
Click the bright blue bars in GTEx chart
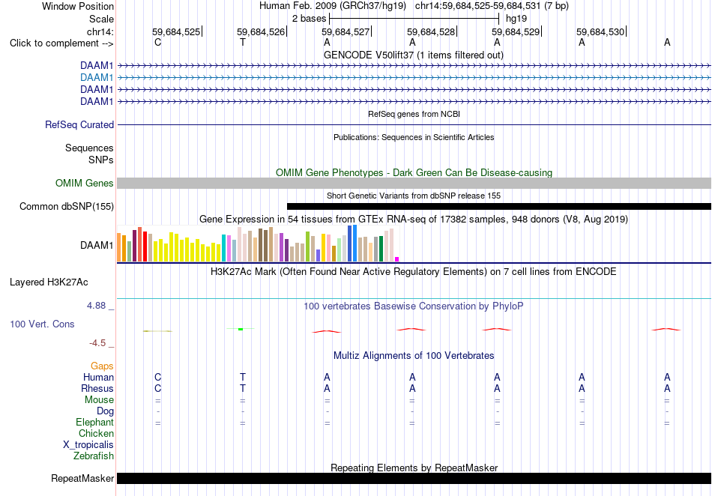(x=352, y=244)
